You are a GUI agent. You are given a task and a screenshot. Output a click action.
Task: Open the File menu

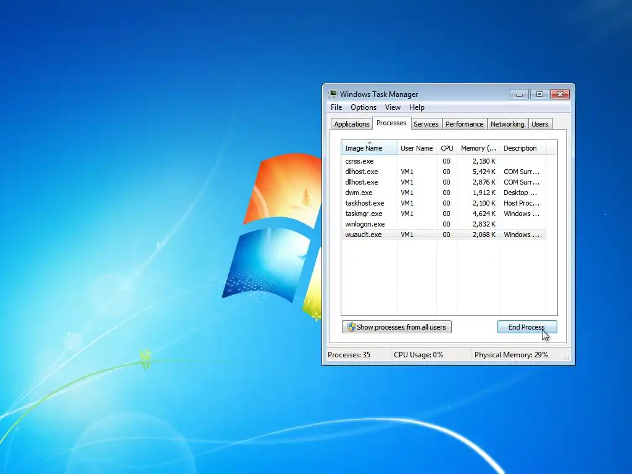336,107
